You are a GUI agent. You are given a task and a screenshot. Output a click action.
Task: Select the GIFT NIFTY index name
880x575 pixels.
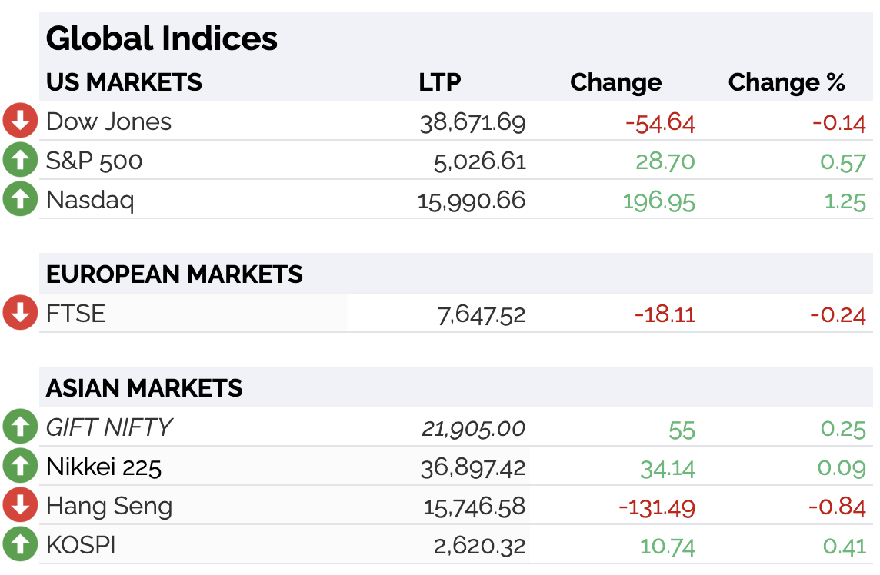[x=109, y=427]
